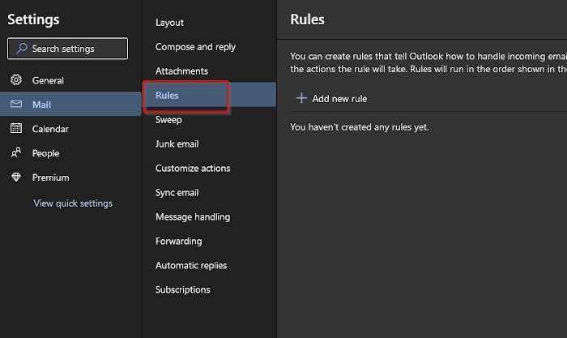Select the Forwarding option
The height and width of the screenshot is (338, 567).
tap(179, 242)
